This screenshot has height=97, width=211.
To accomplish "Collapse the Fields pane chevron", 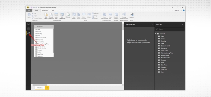I will (182, 24).
